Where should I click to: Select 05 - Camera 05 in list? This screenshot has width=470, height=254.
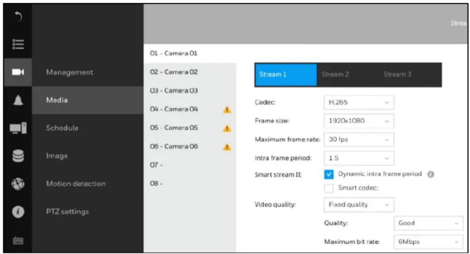pyautogui.click(x=190, y=128)
